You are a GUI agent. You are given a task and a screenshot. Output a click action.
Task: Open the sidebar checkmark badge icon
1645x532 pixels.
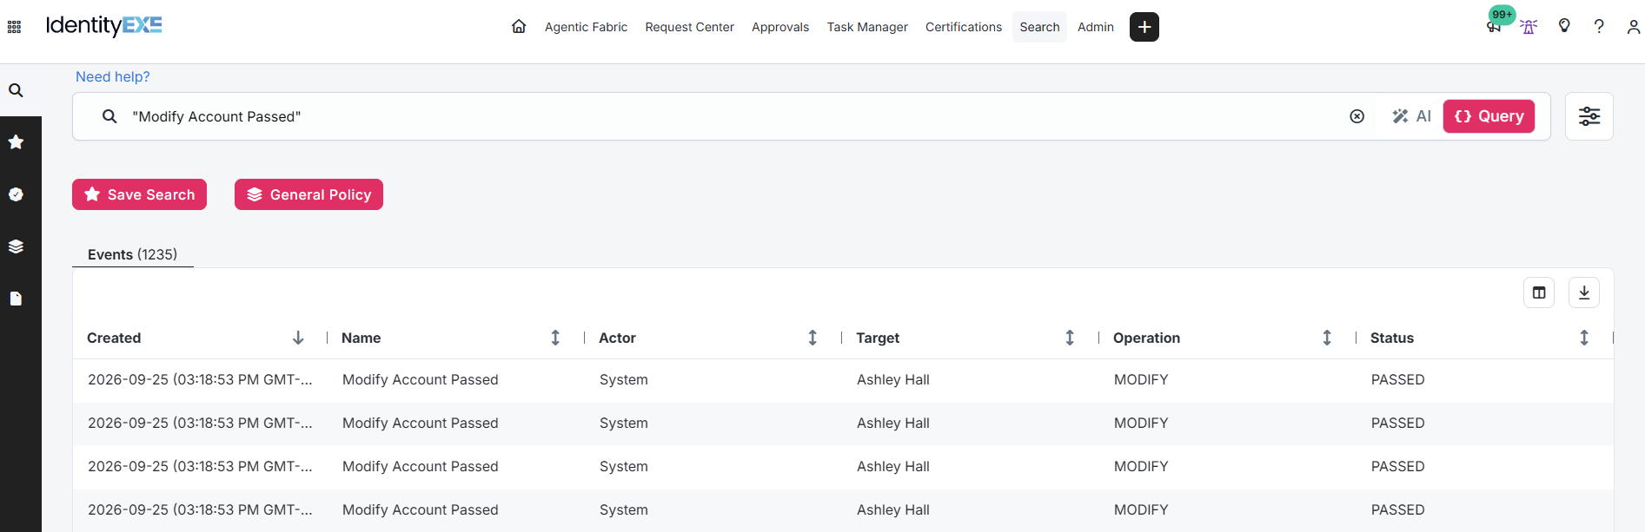click(x=16, y=194)
